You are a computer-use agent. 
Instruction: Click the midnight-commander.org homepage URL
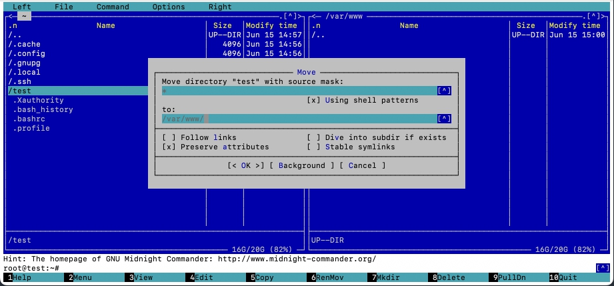click(x=297, y=259)
